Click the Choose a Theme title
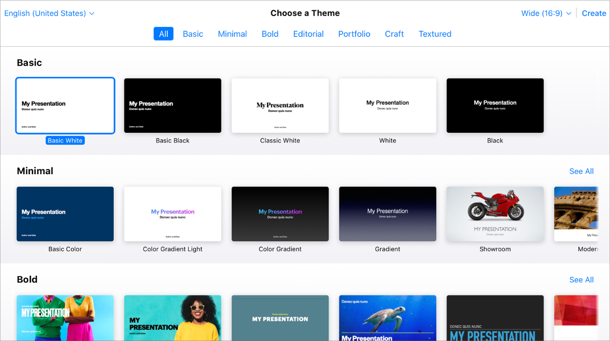The image size is (610, 341). [x=305, y=13]
